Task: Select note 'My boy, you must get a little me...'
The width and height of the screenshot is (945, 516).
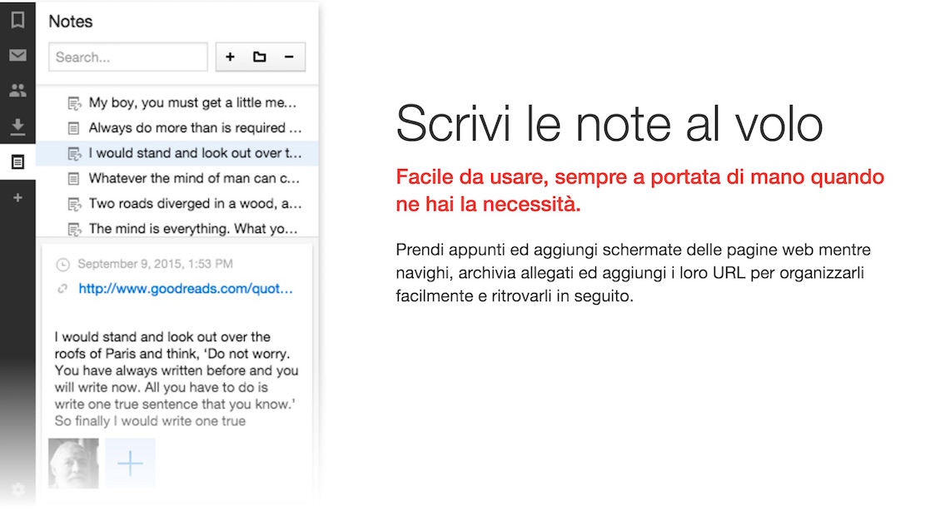Action: 192,103
